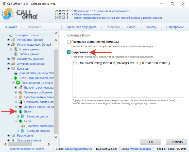Click Сохранить in the toolbar
Screen dimensions: 189x152
click(35, 27)
